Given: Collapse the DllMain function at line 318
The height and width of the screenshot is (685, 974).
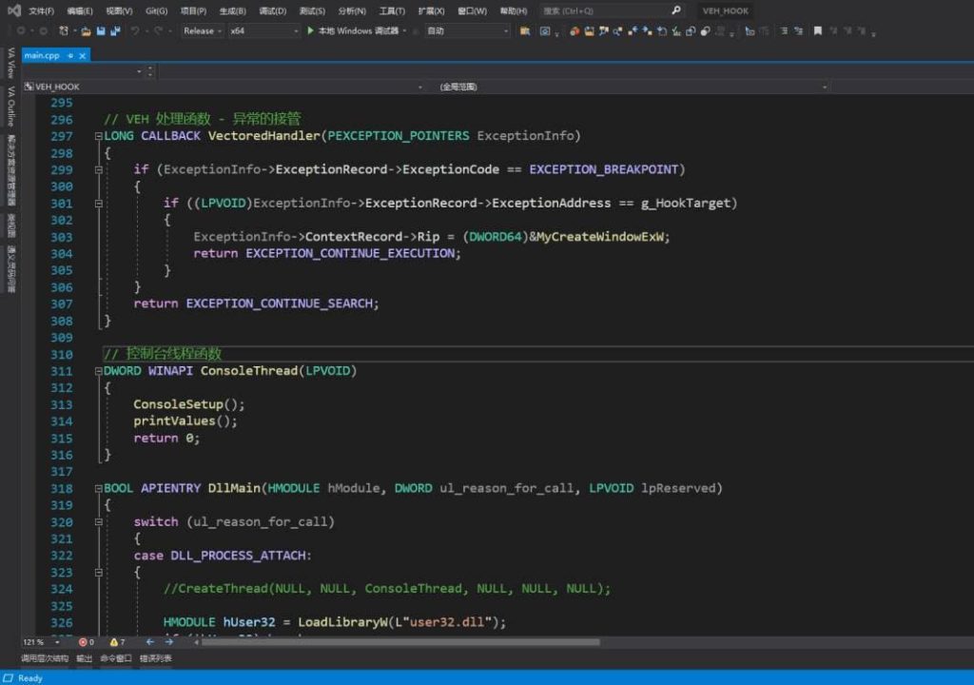Looking at the screenshot, I should (x=98, y=488).
